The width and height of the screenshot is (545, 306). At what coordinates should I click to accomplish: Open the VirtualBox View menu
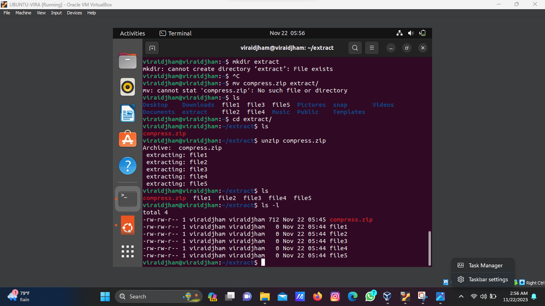(x=41, y=13)
